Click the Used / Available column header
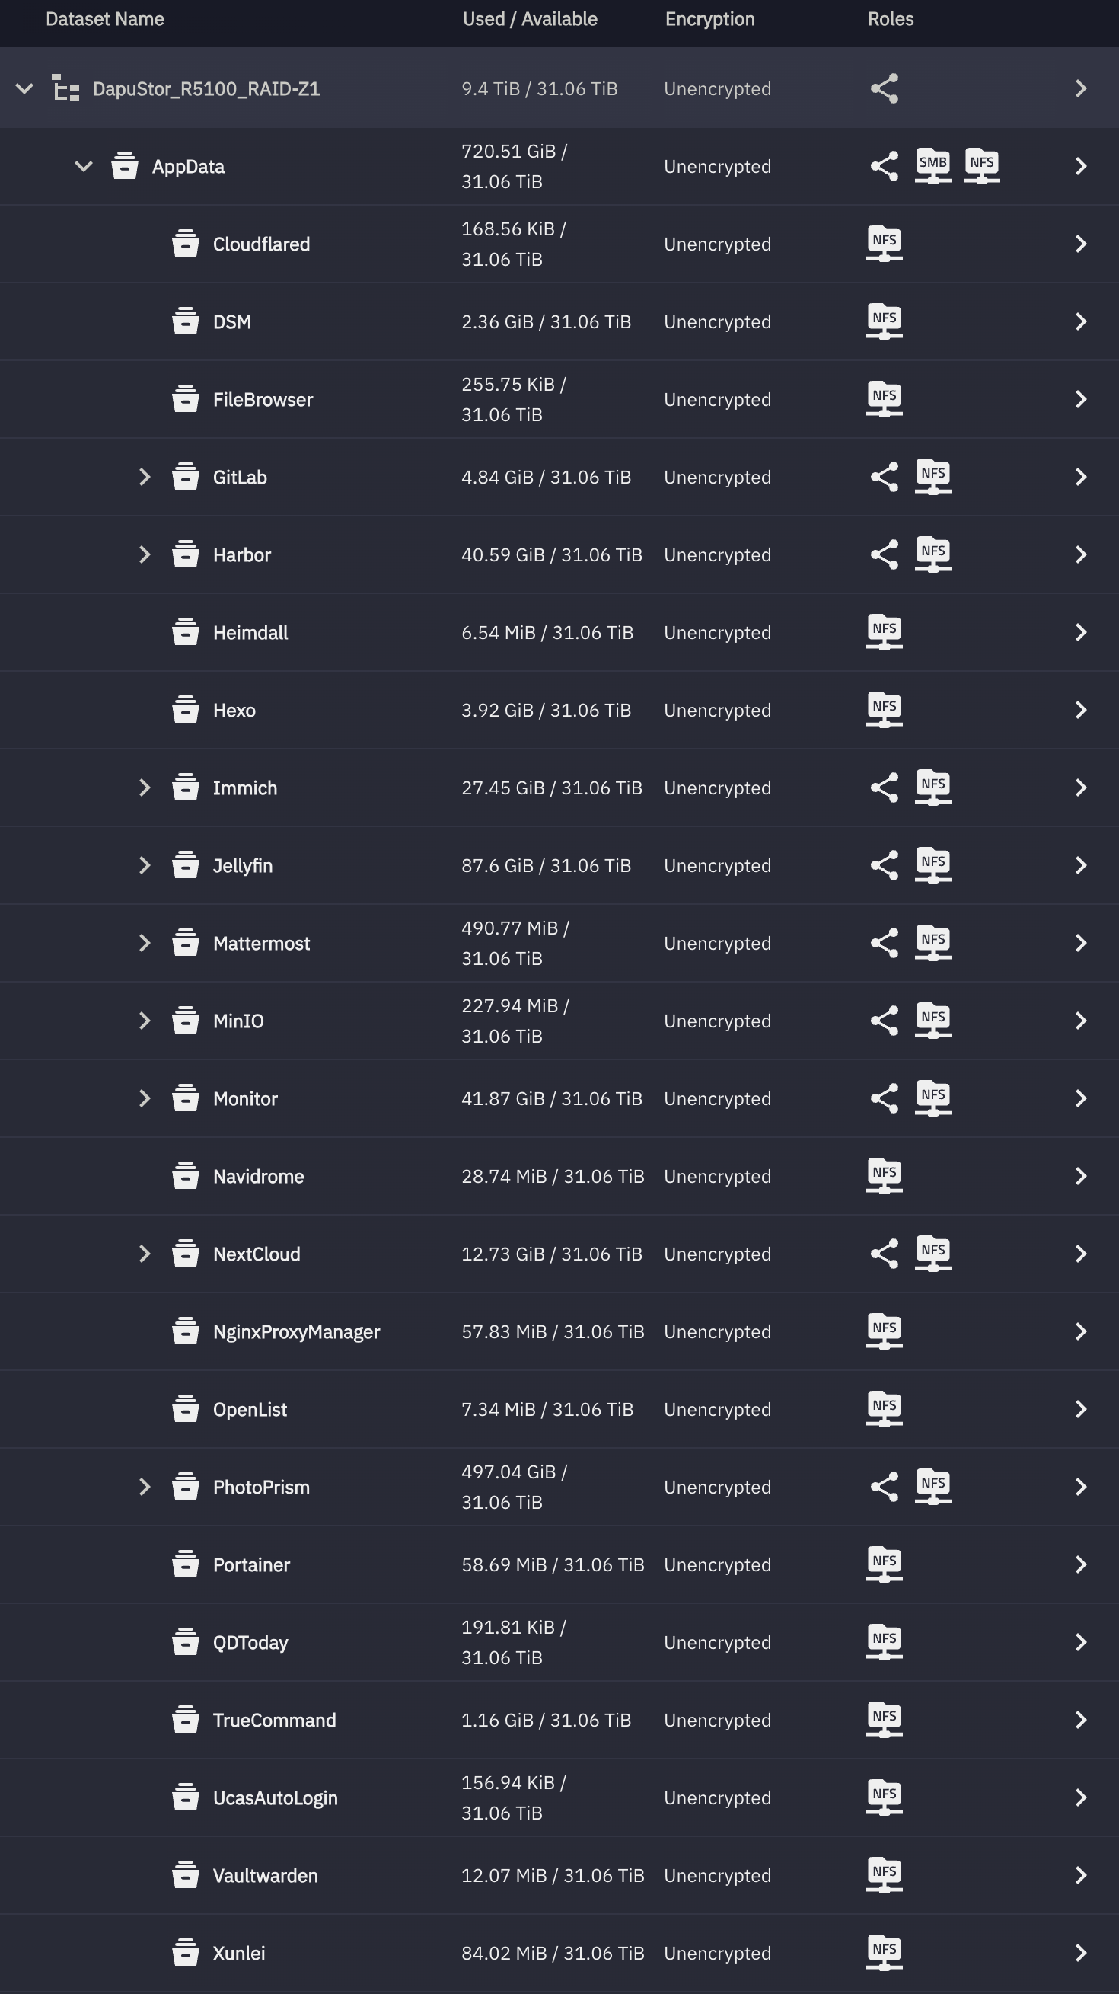This screenshot has width=1119, height=1994. (529, 19)
